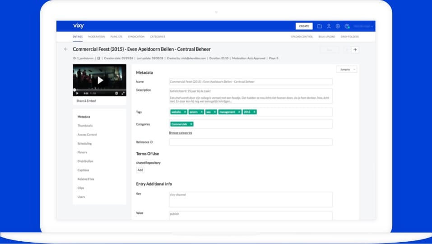Screen dimensions: 432x244
Task: Click the Browse categories link
Action: 181,133
